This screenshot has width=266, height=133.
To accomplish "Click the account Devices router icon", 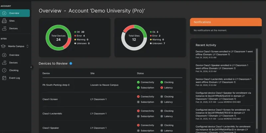I will coord(4,29).
